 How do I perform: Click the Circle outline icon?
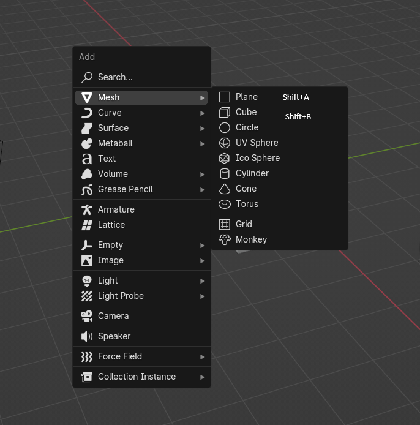coord(225,127)
